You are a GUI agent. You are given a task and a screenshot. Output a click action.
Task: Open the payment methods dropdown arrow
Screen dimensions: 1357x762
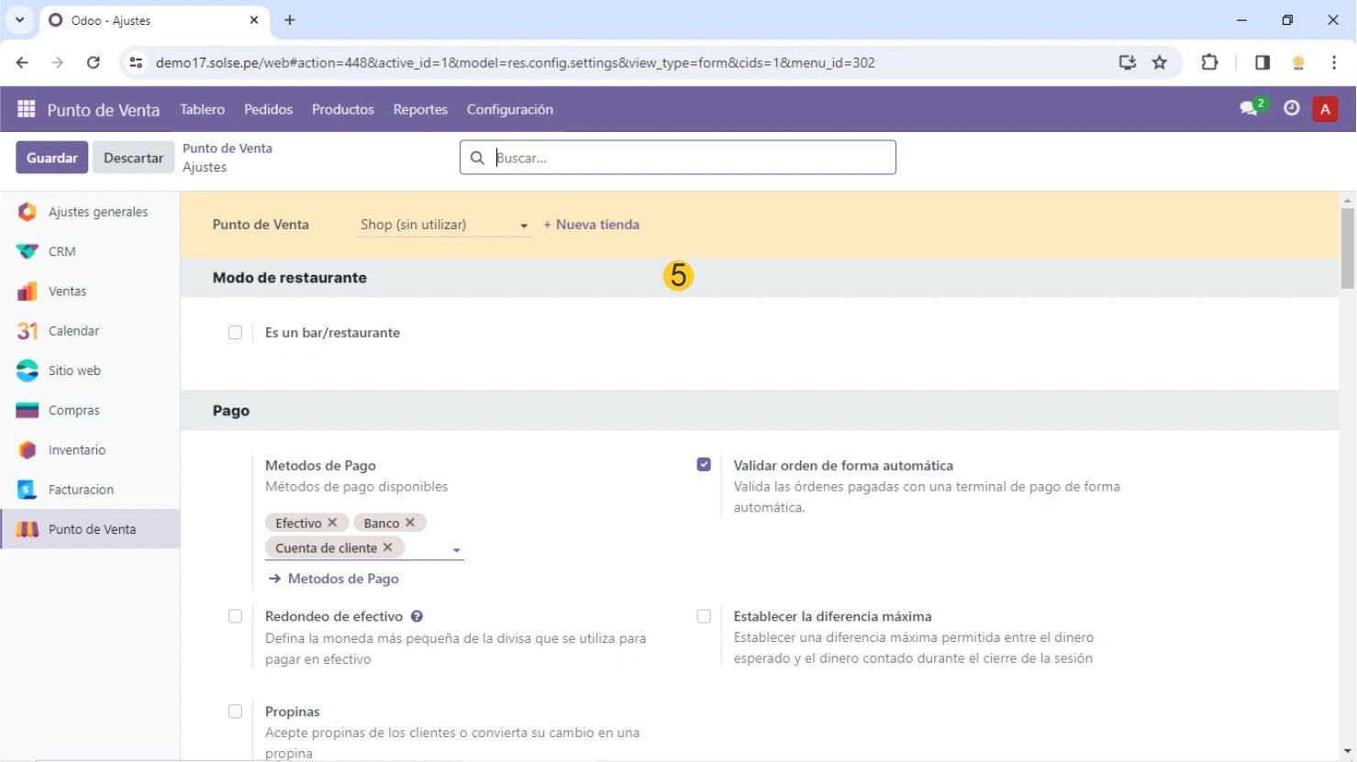click(x=456, y=550)
